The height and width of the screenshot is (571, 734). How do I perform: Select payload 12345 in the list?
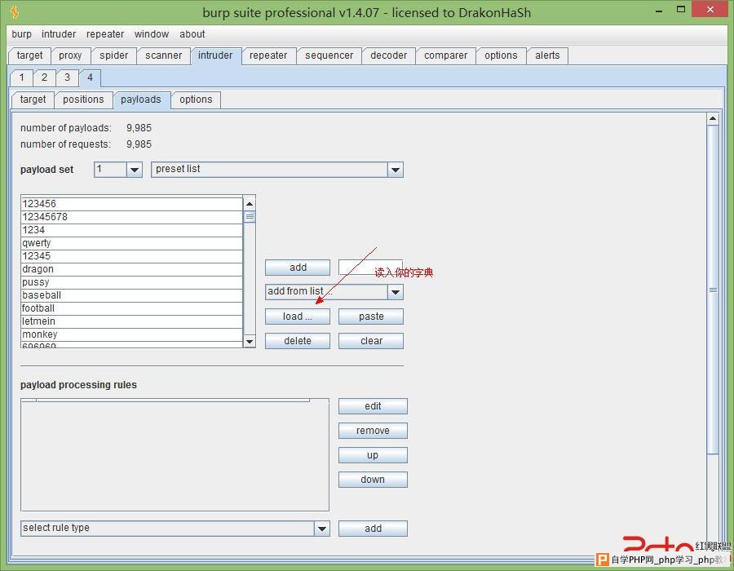point(132,256)
